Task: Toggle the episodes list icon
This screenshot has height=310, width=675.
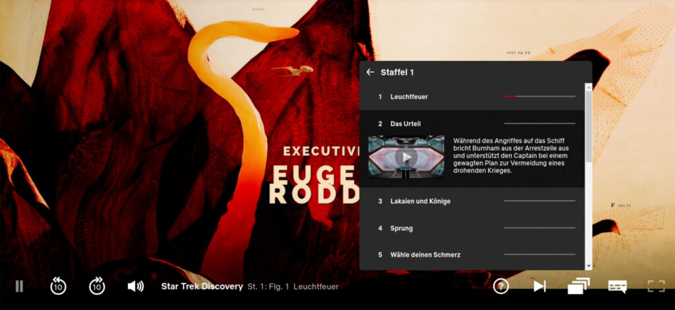Action: 578,286
